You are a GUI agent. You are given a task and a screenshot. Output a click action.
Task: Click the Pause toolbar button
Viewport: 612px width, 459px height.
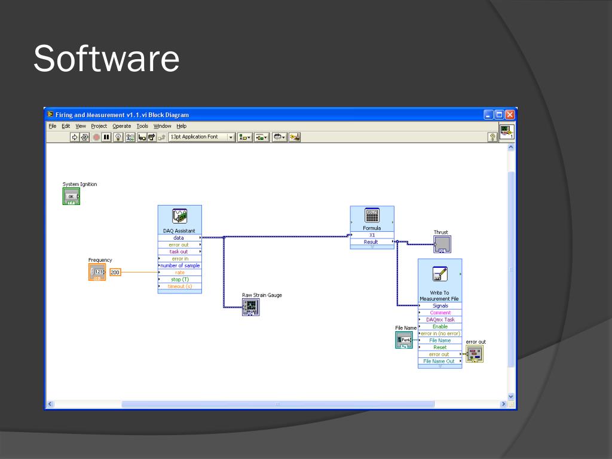(x=106, y=137)
